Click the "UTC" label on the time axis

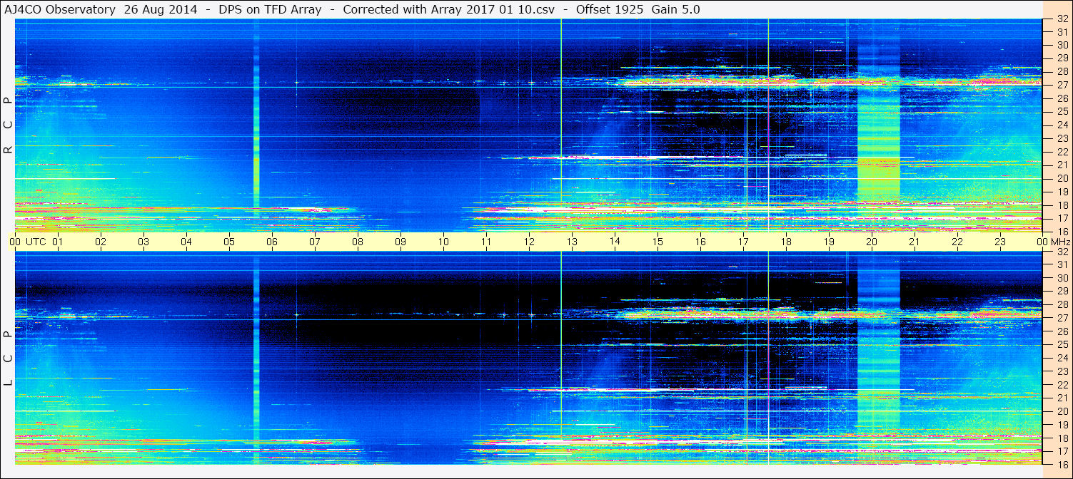[36, 242]
